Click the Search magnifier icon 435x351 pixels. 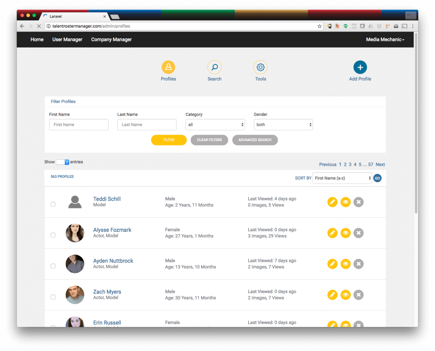(x=214, y=67)
